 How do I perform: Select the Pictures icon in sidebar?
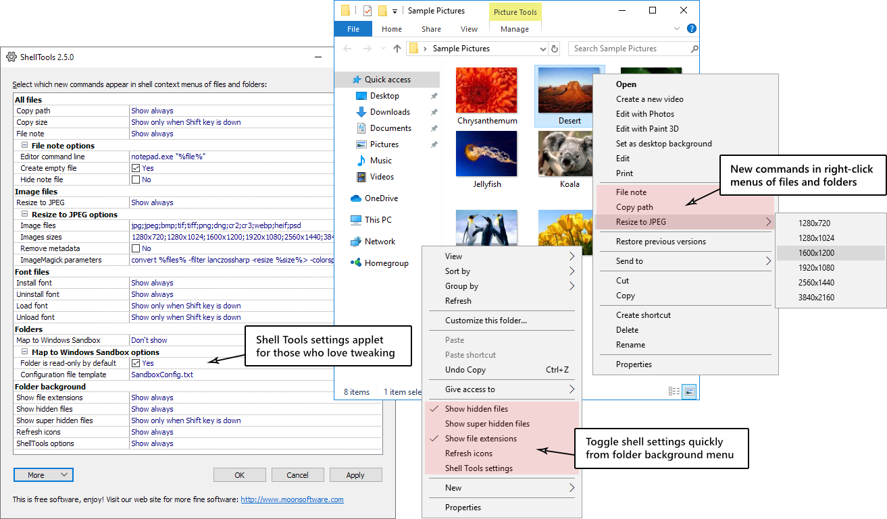pyautogui.click(x=361, y=144)
